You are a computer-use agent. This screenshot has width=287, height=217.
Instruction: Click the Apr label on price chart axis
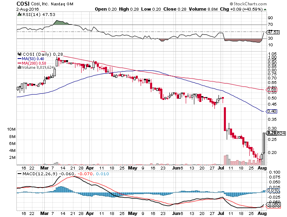90,168
